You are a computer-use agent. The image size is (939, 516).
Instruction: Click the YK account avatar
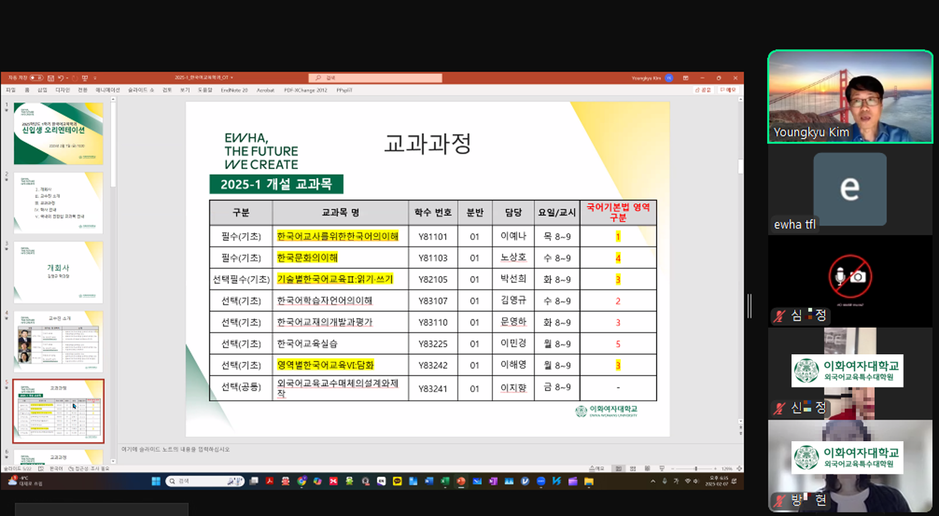pyautogui.click(x=669, y=78)
